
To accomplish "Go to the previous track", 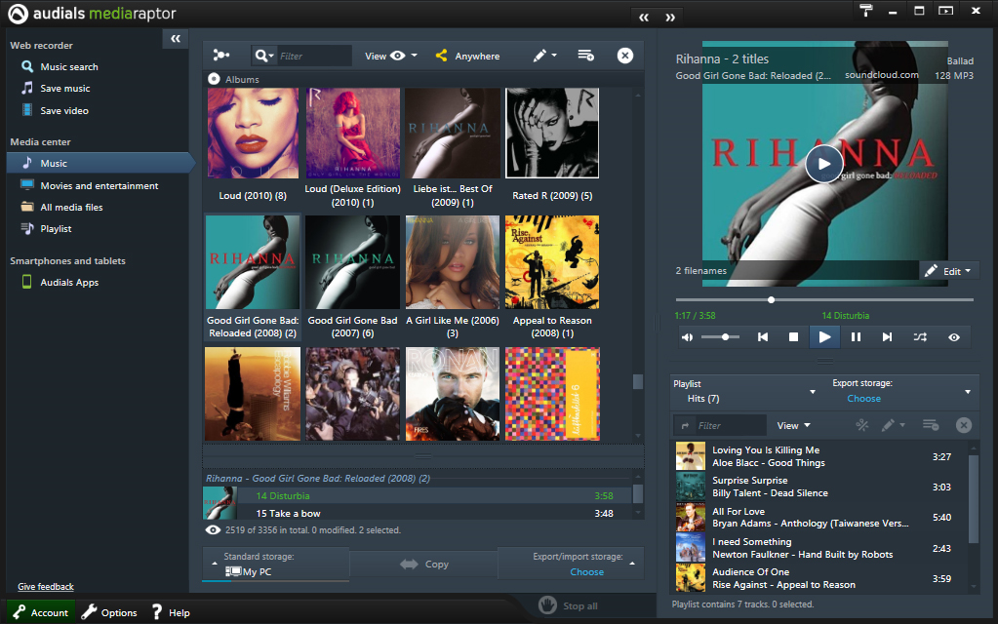I will tap(763, 337).
